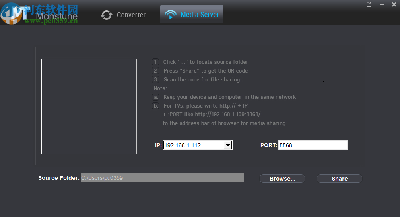Click the 'Source Folder:' label

(x=59, y=178)
